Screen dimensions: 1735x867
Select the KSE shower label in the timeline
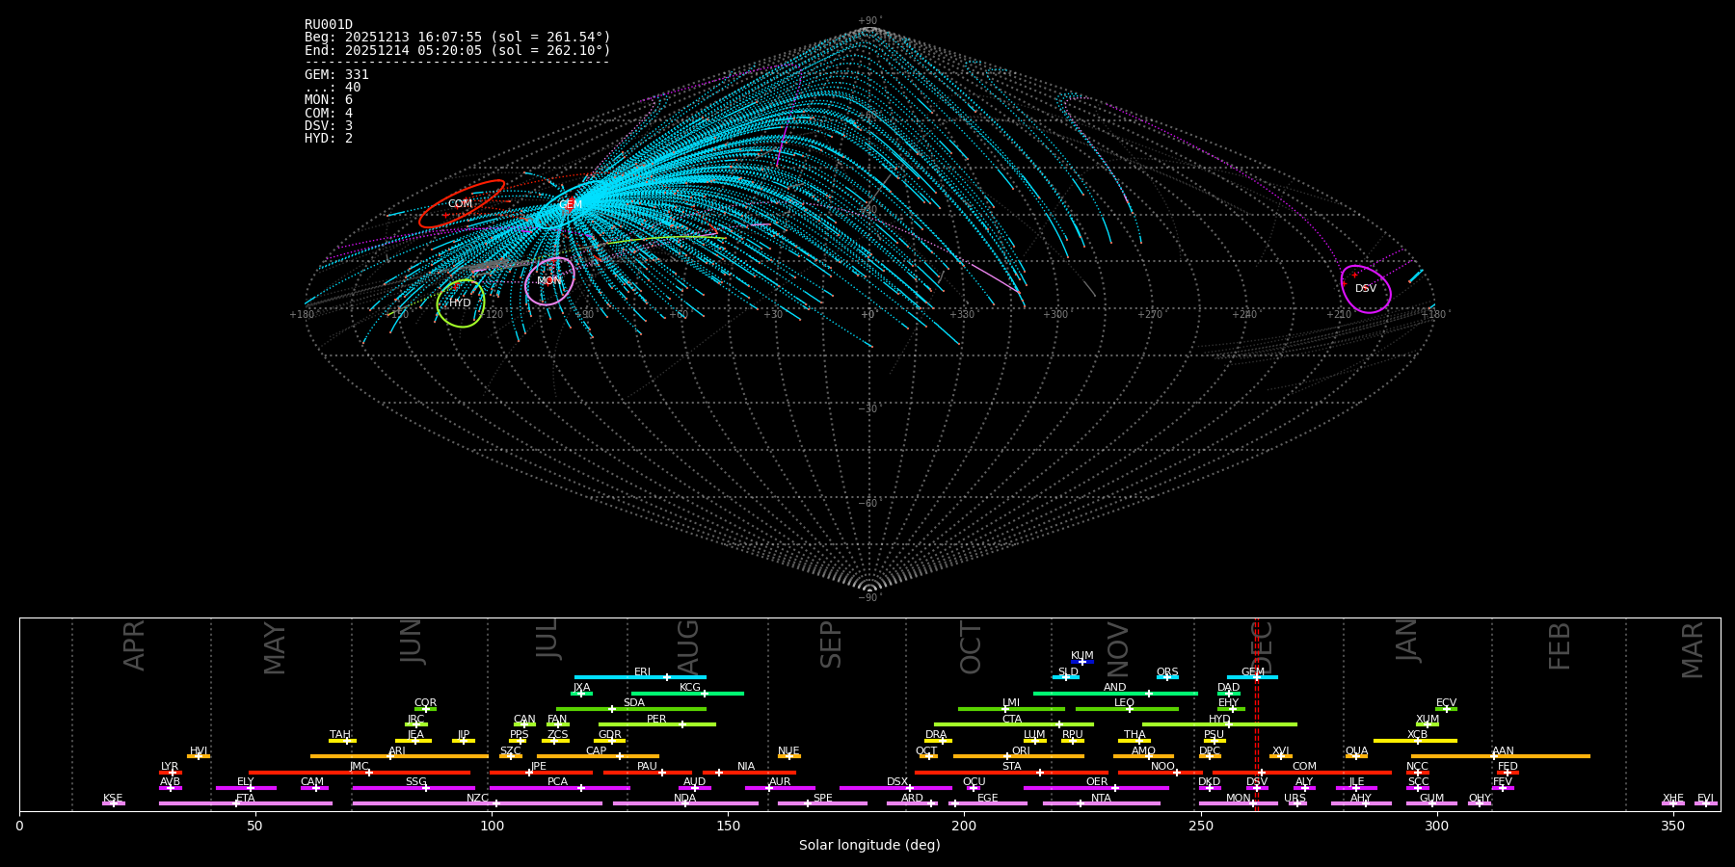[x=113, y=799]
